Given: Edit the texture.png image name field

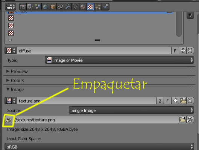Looking at the screenshot, I should point(86,101).
